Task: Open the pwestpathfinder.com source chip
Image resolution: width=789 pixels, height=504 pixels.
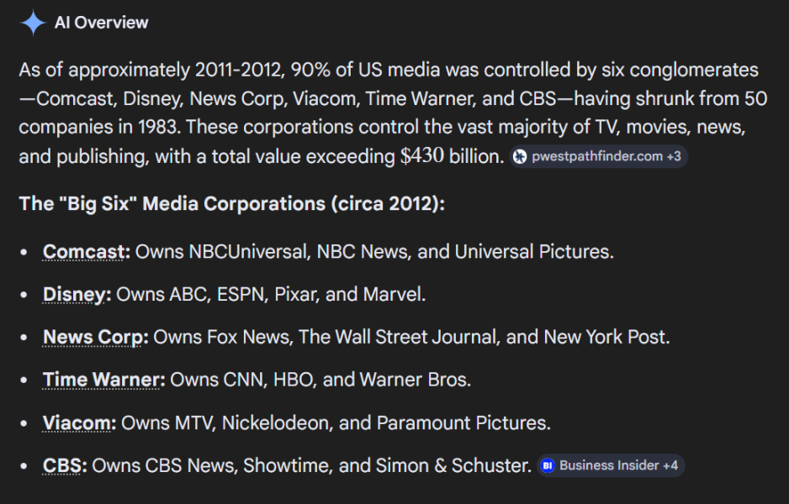Action: [598, 157]
